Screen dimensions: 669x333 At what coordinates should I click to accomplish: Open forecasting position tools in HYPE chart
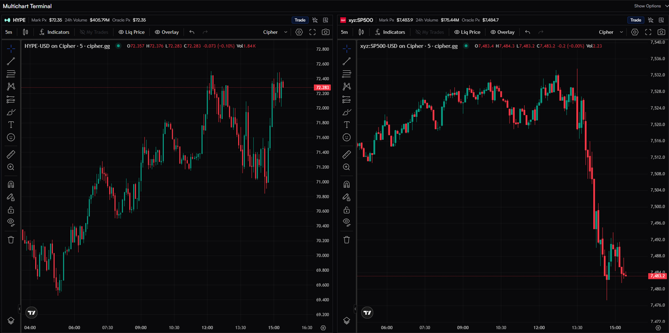pyautogui.click(x=11, y=99)
